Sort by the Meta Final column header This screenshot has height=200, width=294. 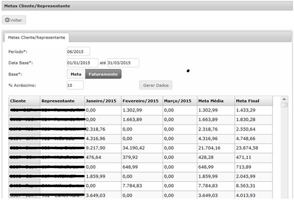click(254, 101)
